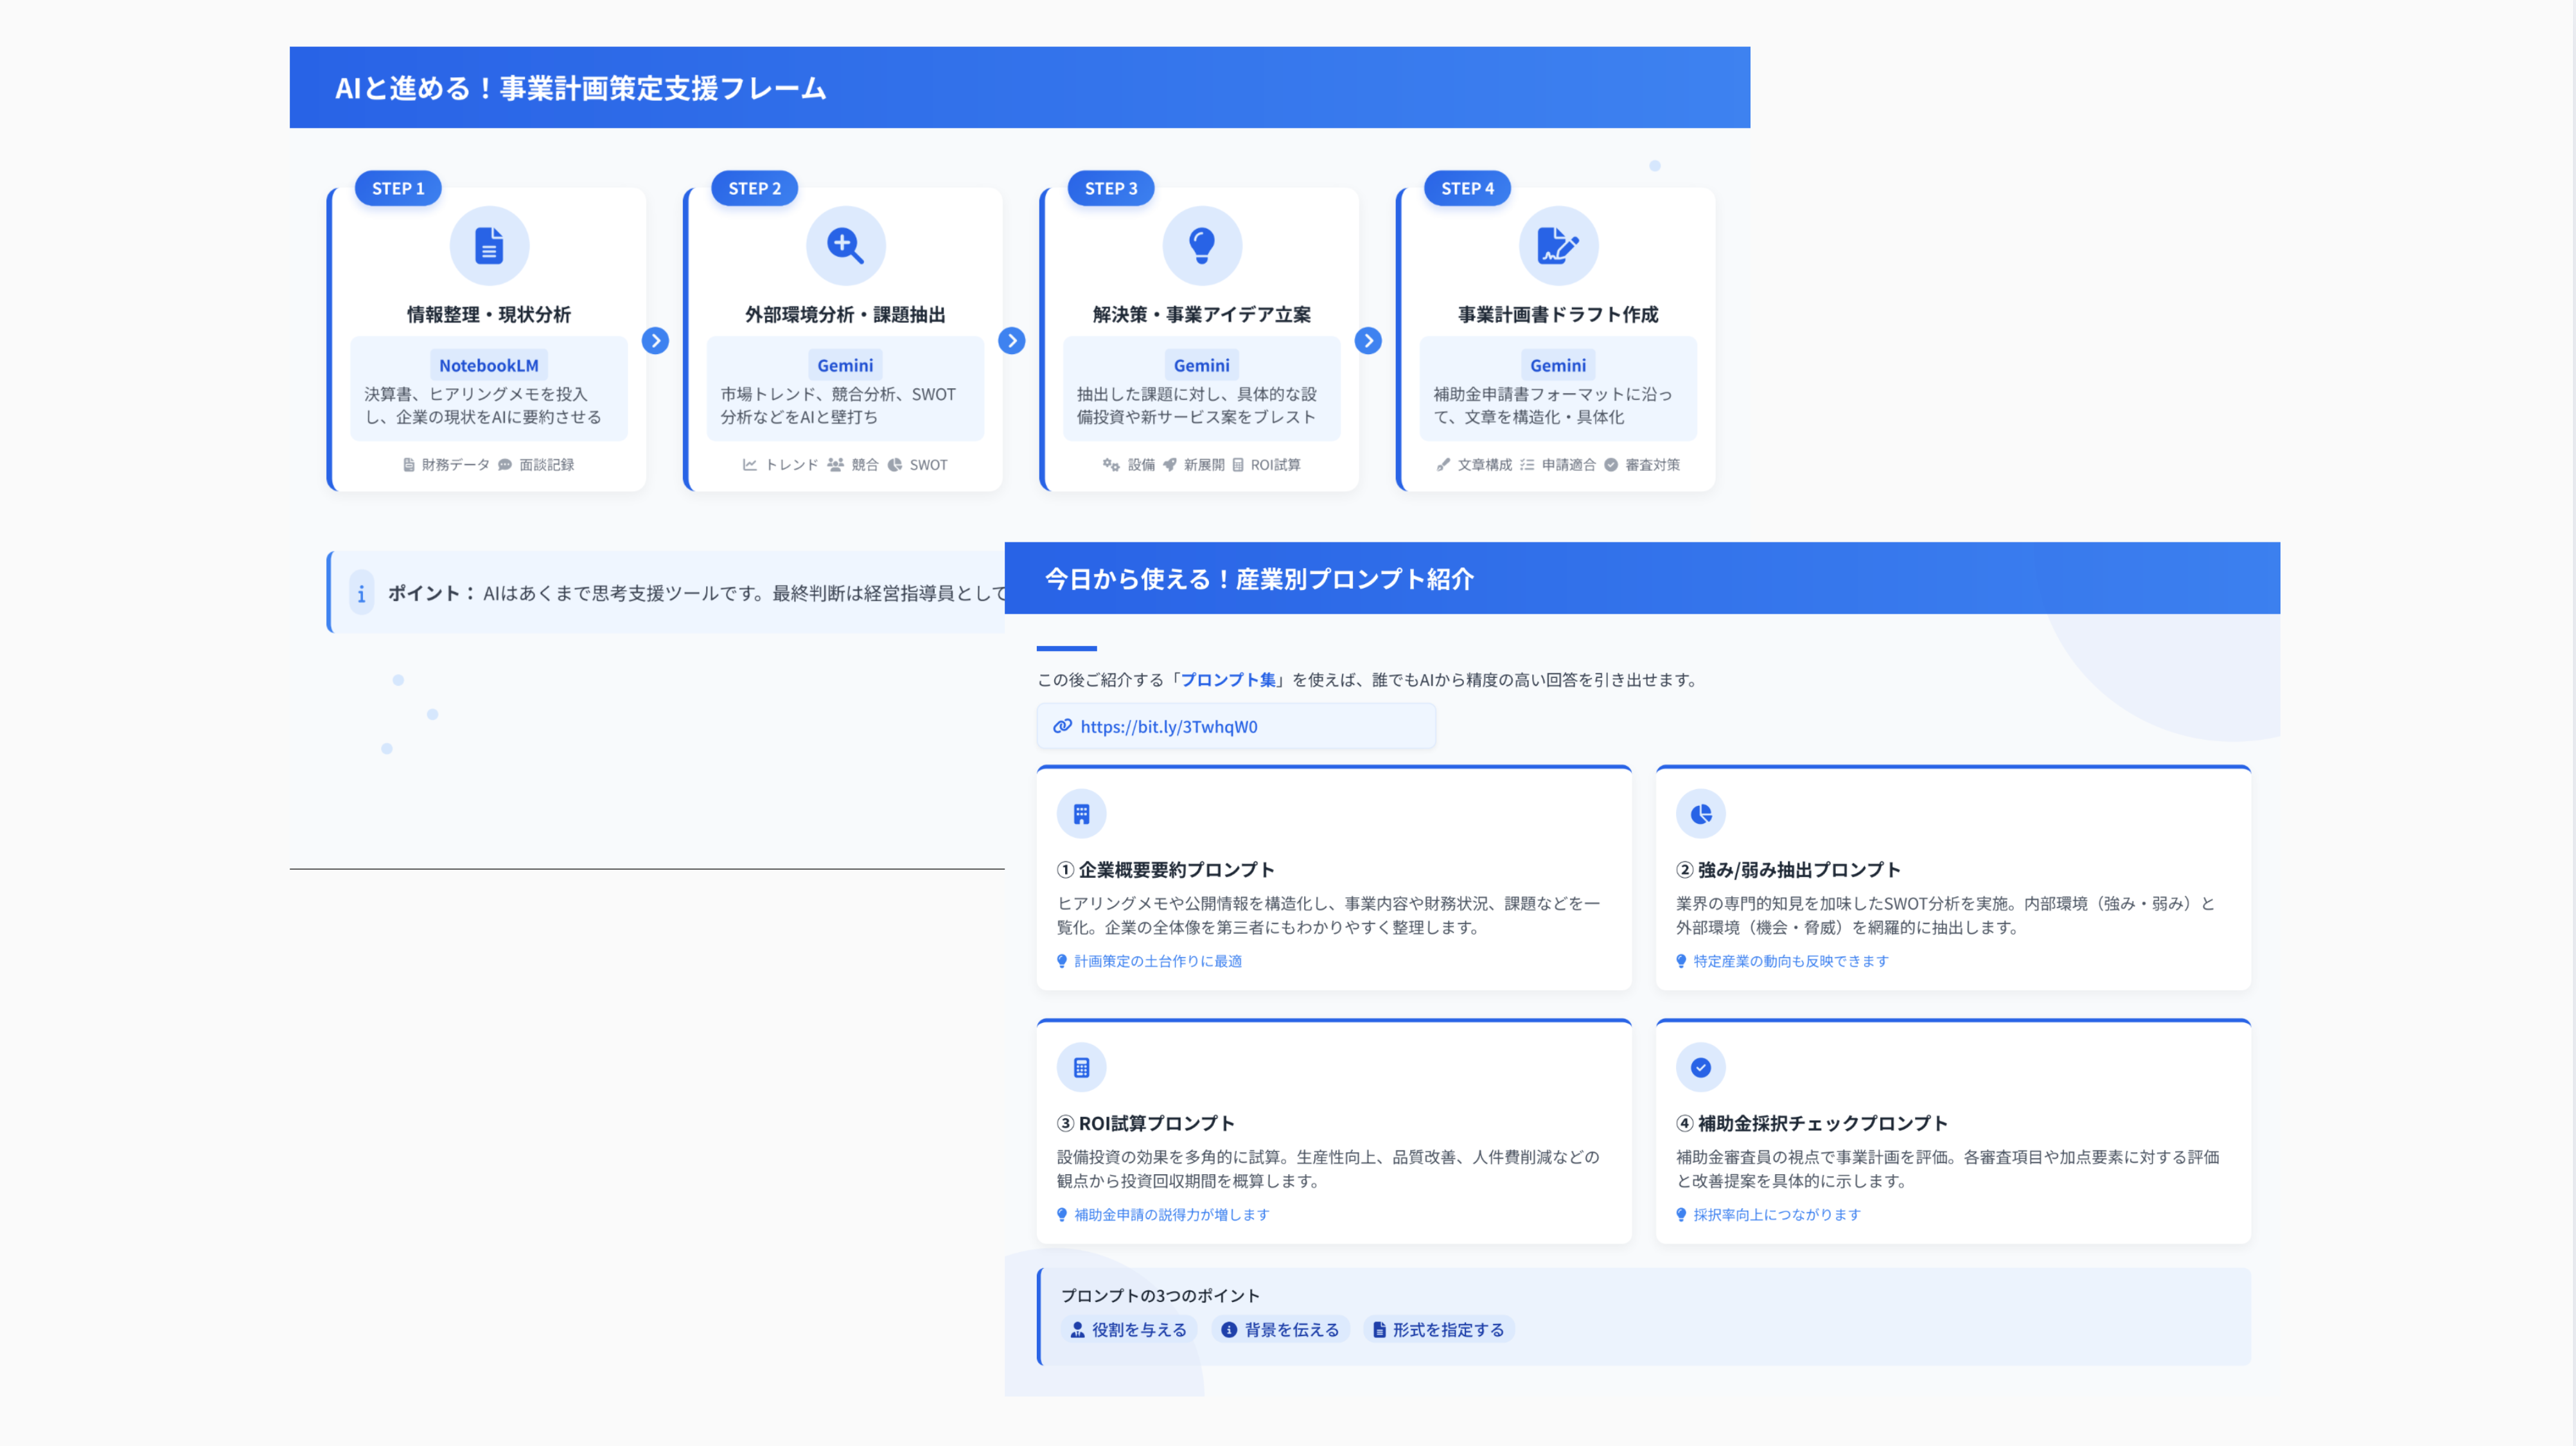Click pie chart icon above 強み/弱み抽出プロンプト
The height and width of the screenshot is (1446, 2576).
(1700, 814)
